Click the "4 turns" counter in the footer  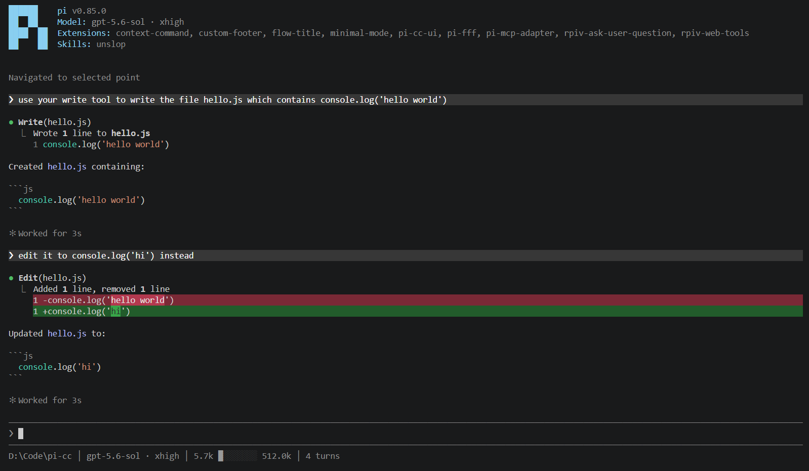point(322,456)
